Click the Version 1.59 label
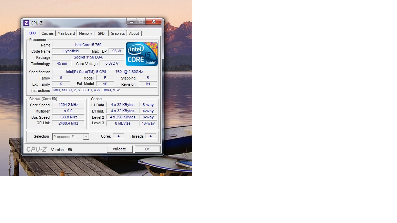The width and height of the screenshot is (397, 223). [62, 150]
